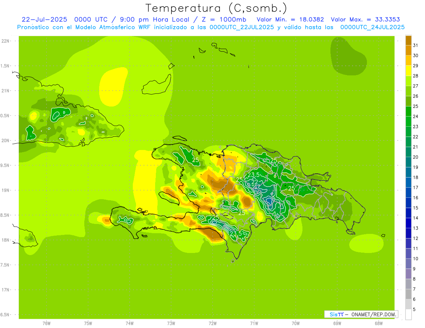
Task: Click the legend value label '13'
Action: tap(415, 229)
